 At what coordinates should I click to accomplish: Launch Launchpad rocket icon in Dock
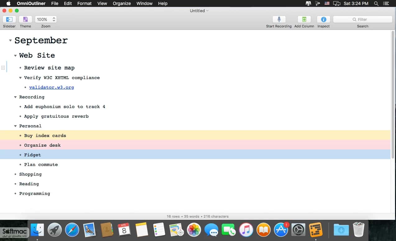55,230
